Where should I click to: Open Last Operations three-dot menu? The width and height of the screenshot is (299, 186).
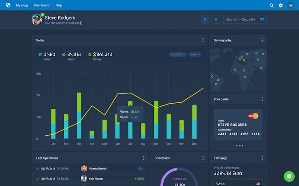click(144, 158)
